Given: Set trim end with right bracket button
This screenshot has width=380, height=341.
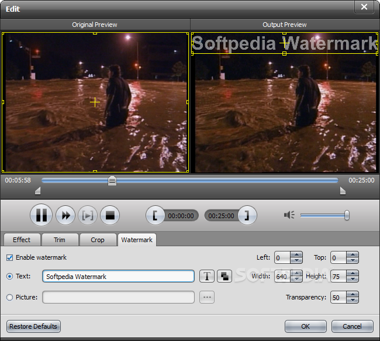Looking at the screenshot, I should click(x=247, y=215).
